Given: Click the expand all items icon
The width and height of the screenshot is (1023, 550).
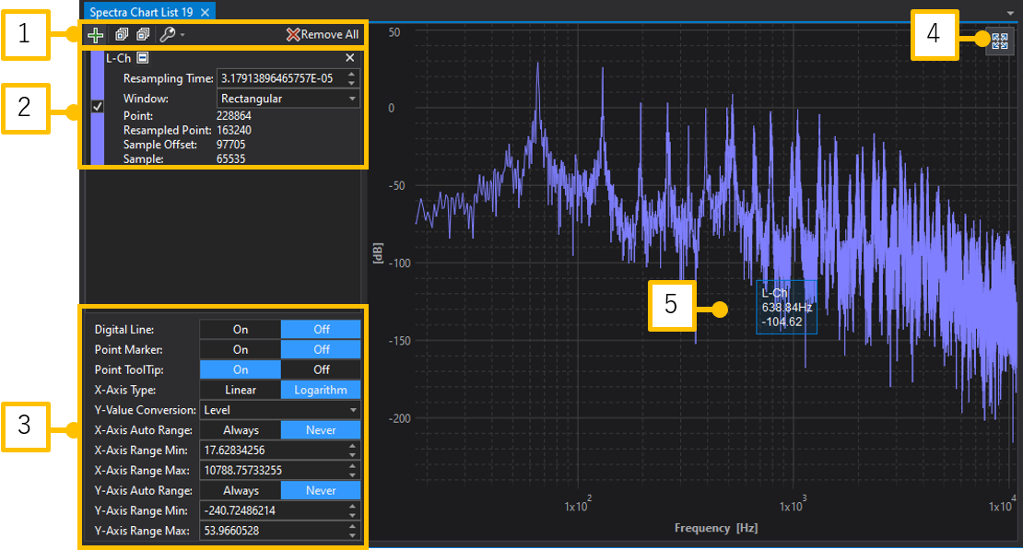Looking at the screenshot, I should click(x=121, y=35).
